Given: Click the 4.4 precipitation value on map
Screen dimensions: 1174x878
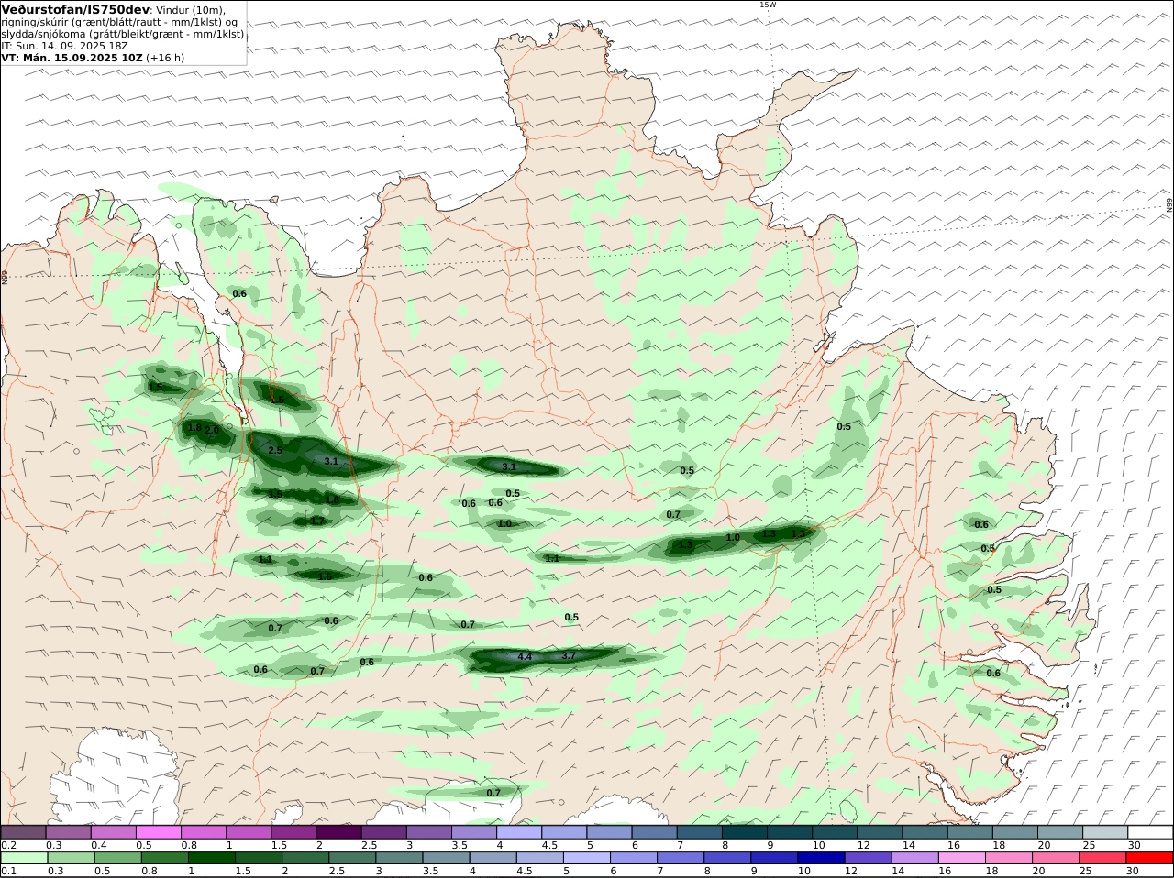Looking at the screenshot, I should (x=525, y=657).
